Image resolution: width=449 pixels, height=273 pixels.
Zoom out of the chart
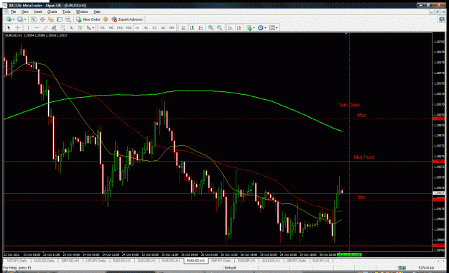tap(220, 28)
